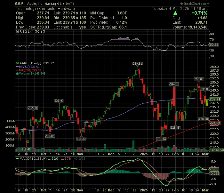Click the 236.97 price annotation
The width and height of the screenshot is (224, 193).
pos(59,101)
